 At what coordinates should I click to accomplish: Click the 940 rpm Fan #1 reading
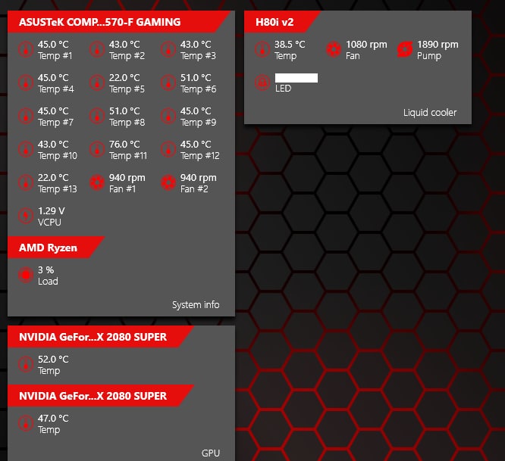tap(127, 177)
